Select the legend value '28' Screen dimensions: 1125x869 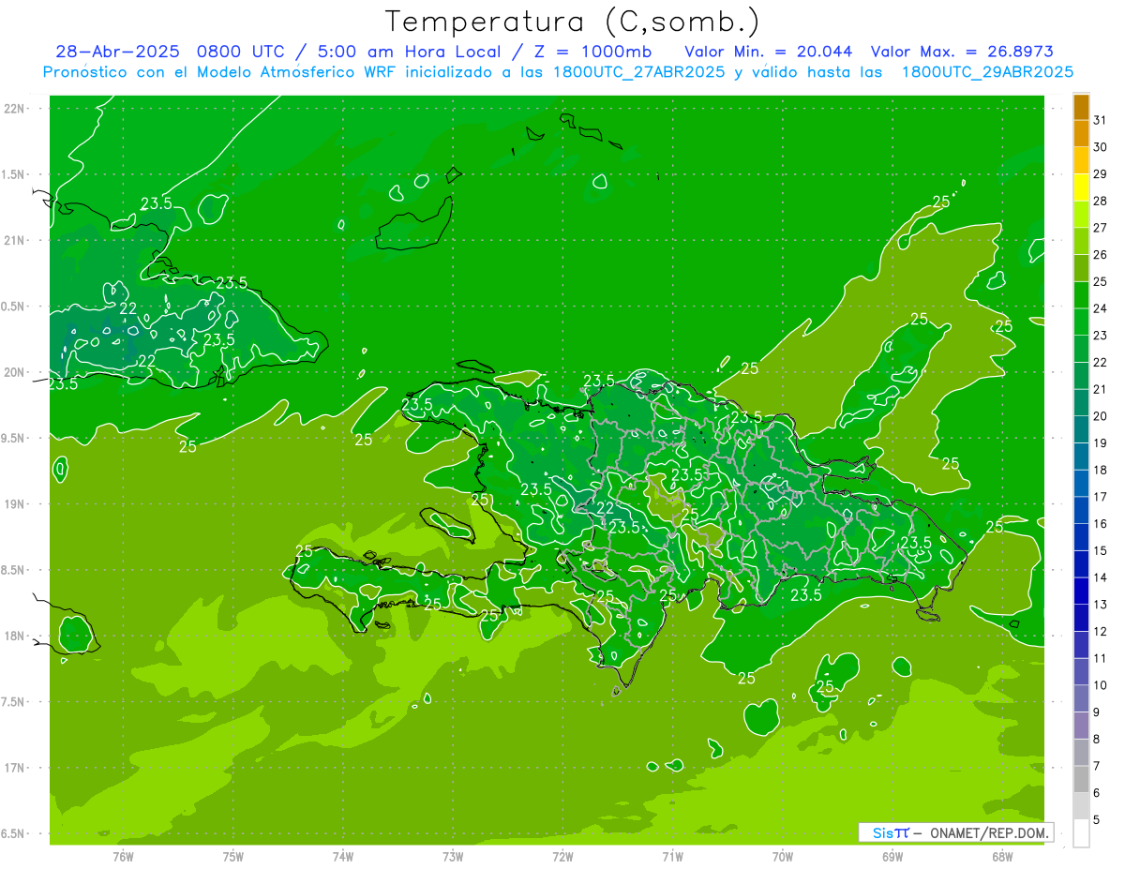[x=1101, y=201]
